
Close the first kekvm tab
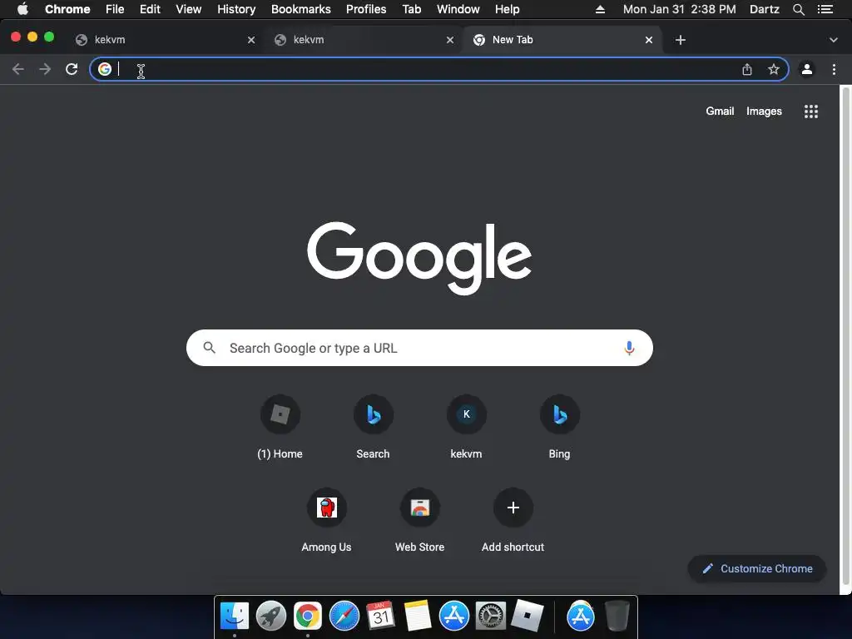251,40
